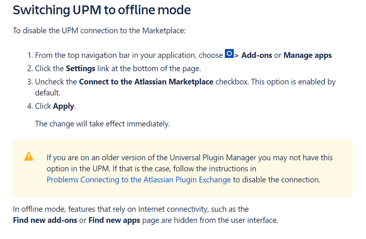Click the blue gear icon in step 1
This screenshot has height=239, width=366.
pos(229,54)
